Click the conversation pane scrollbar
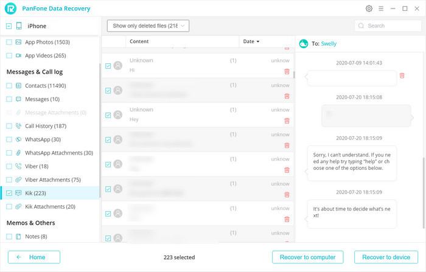Viewport: 426px width, 272px height. coord(424,193)
